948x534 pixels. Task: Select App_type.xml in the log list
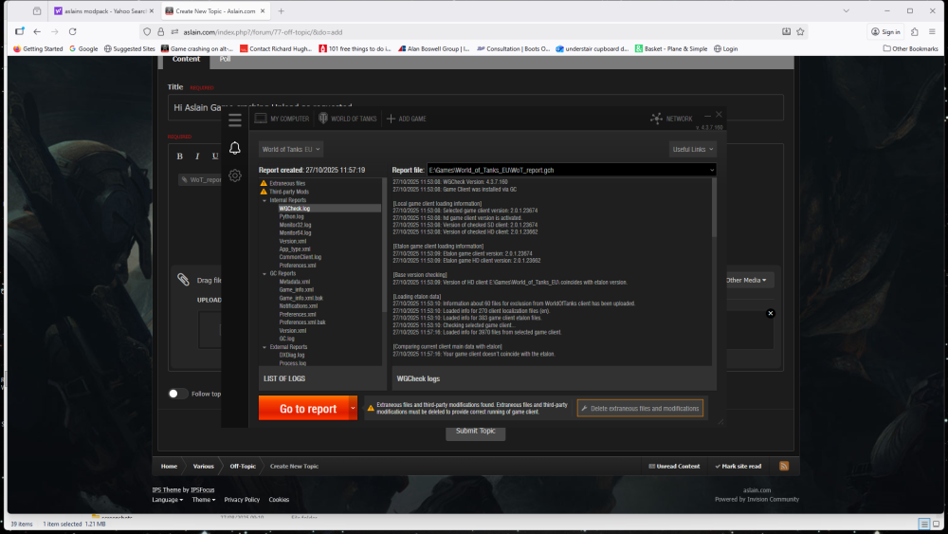click(295, 249)
